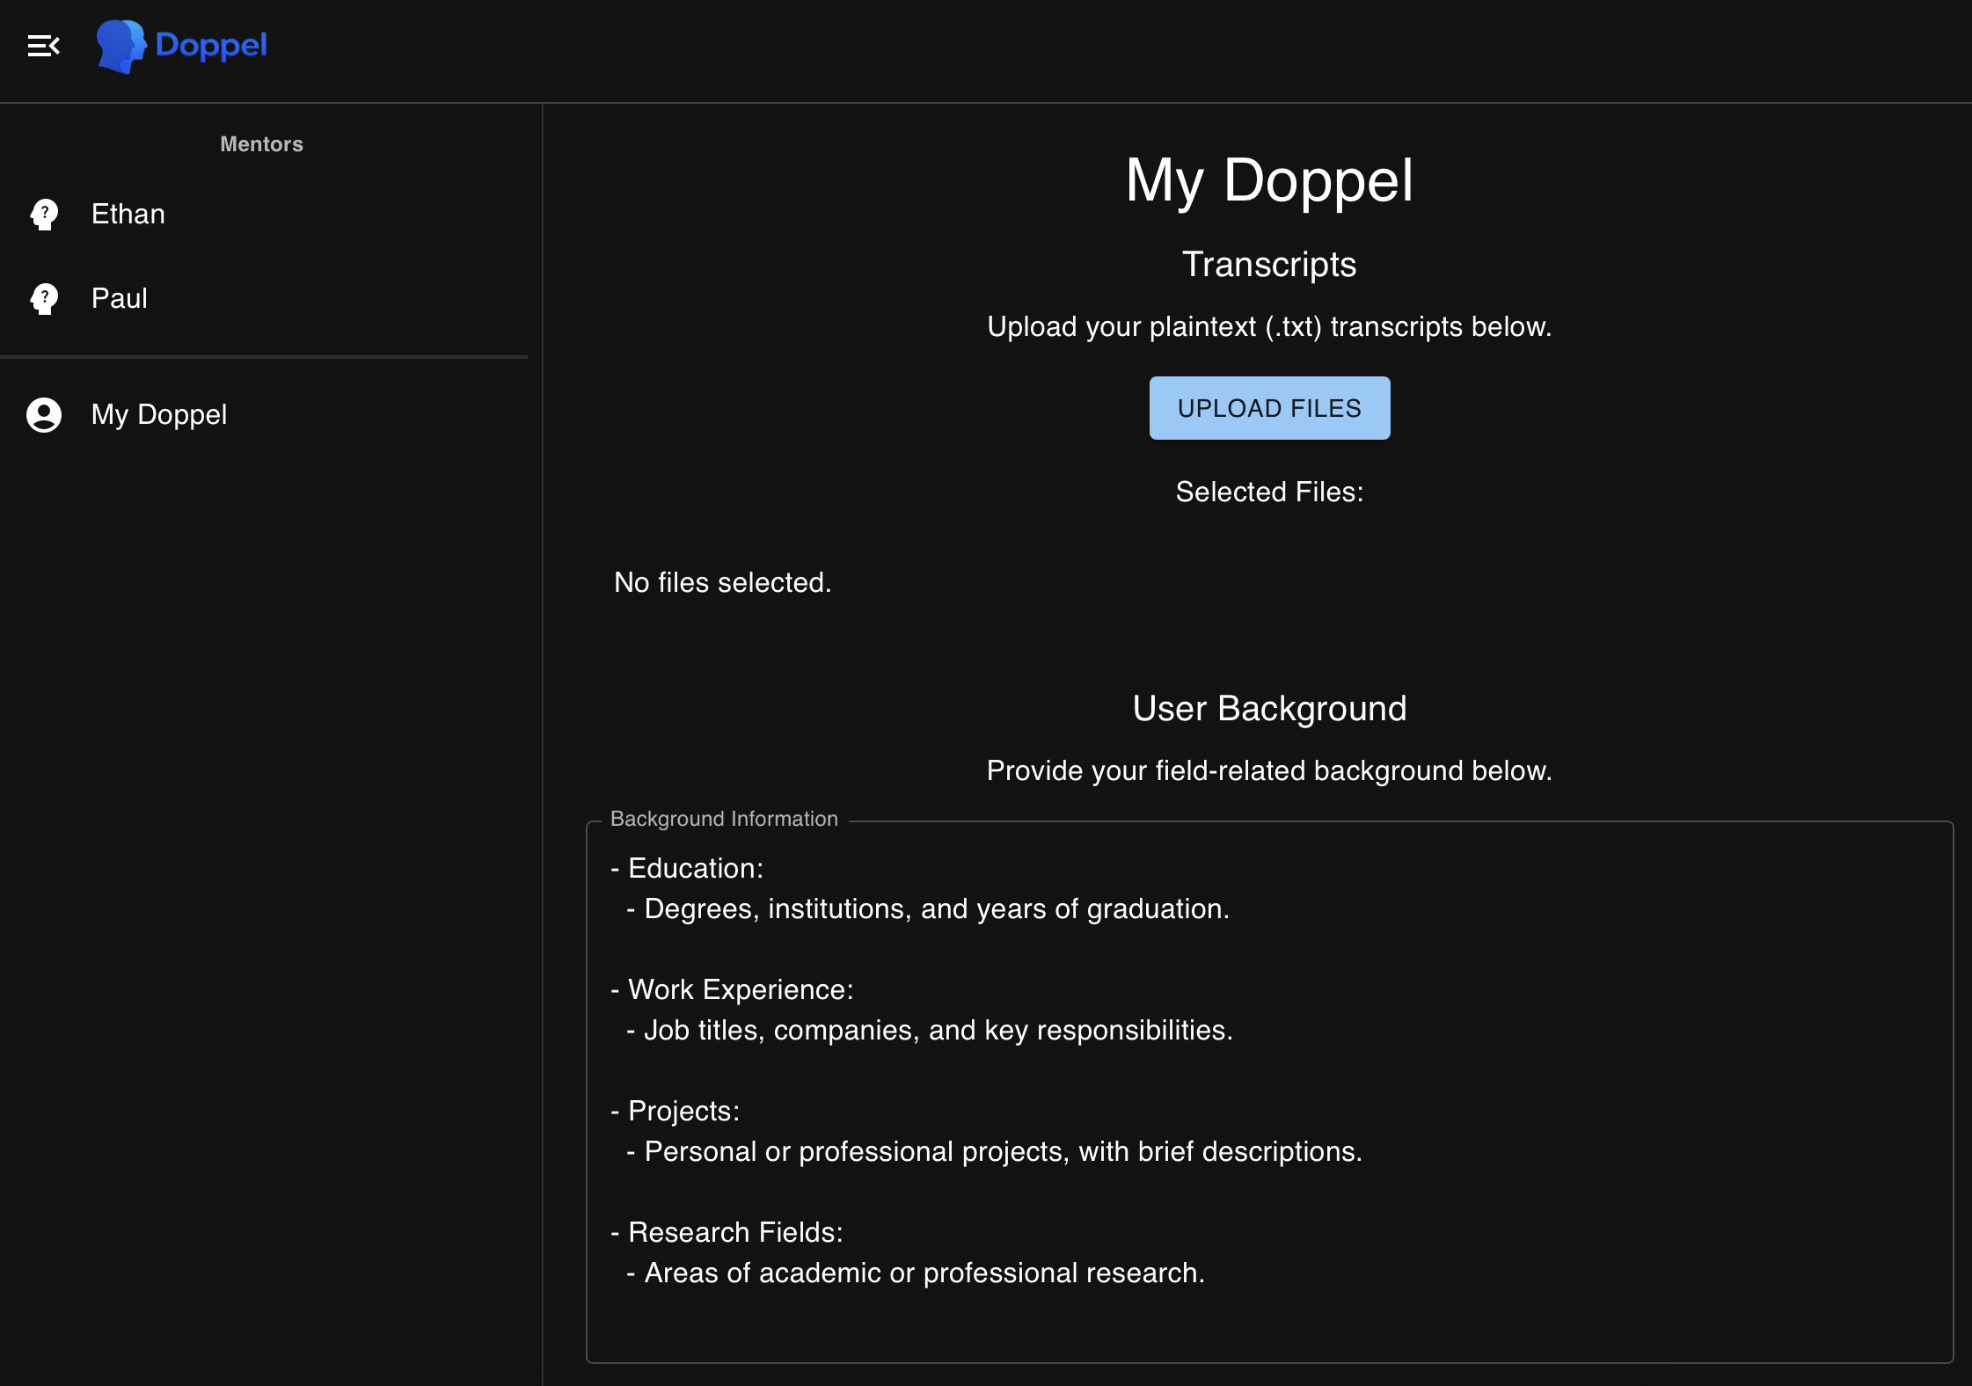Place cursor on the Work Experience line
The image size is (1972, 1386).
pyautogui.click(x=740, y=989)
